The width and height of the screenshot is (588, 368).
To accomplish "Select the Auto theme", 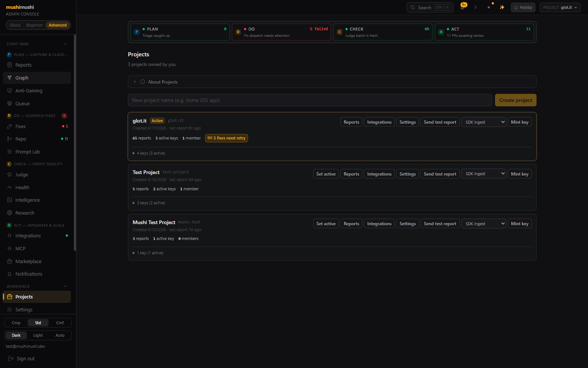I will 60,335.
